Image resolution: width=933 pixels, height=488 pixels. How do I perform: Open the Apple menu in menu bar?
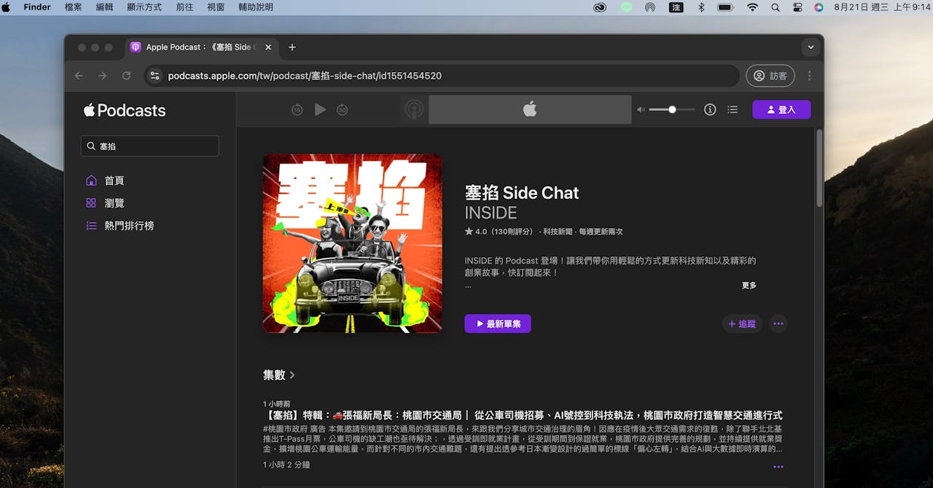coord(7,7)
